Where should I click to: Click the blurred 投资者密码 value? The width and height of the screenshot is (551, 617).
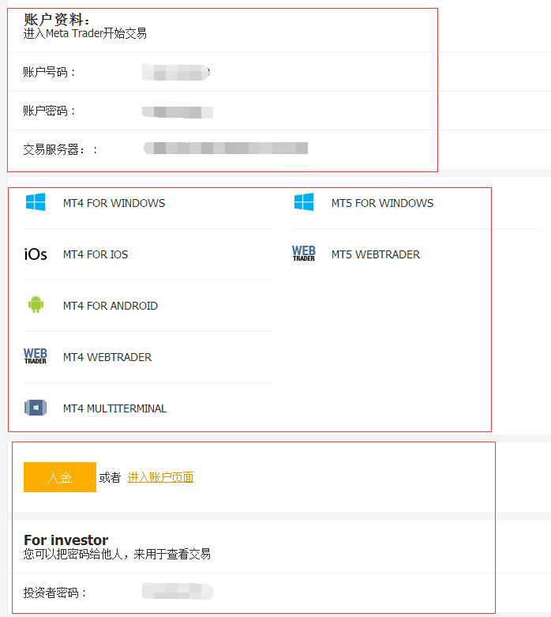178,591
